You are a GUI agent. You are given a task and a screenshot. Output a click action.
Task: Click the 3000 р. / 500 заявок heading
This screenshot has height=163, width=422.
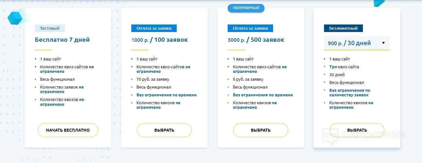[x=256, y=40]
